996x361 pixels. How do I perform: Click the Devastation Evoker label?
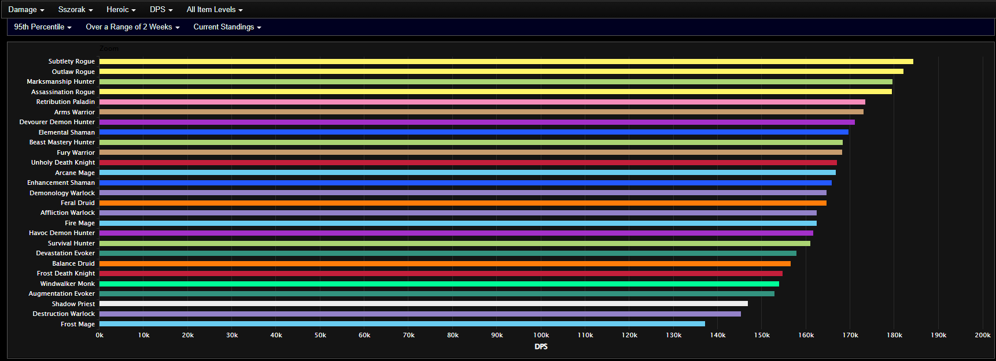click(65, 253)
